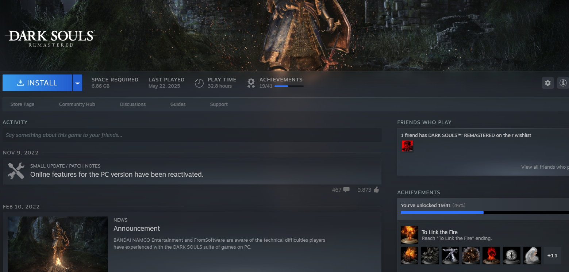Click the game info icon next to the gear
The image size is (569, 272).
[x=563, y=83]
